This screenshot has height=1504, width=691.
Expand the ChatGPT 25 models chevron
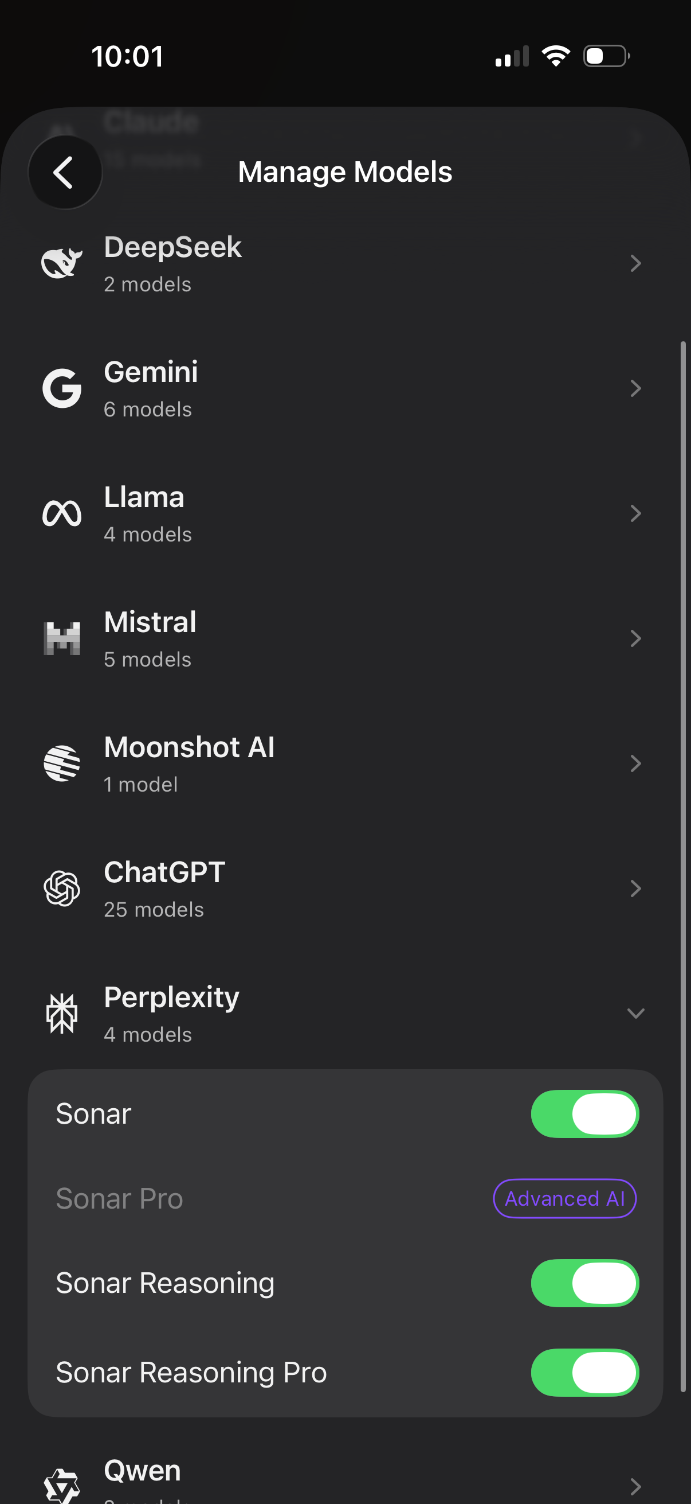(x=635, y=888)
